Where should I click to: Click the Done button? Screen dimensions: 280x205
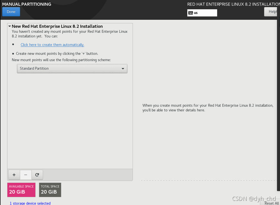11,12
